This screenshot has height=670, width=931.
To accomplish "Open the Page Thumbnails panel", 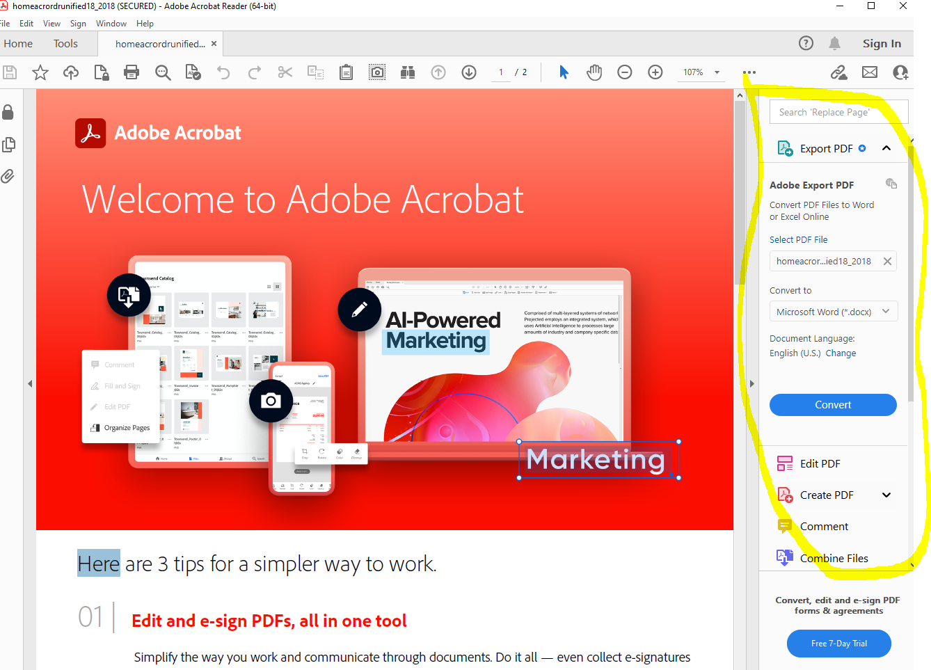I will coord(8,144).
